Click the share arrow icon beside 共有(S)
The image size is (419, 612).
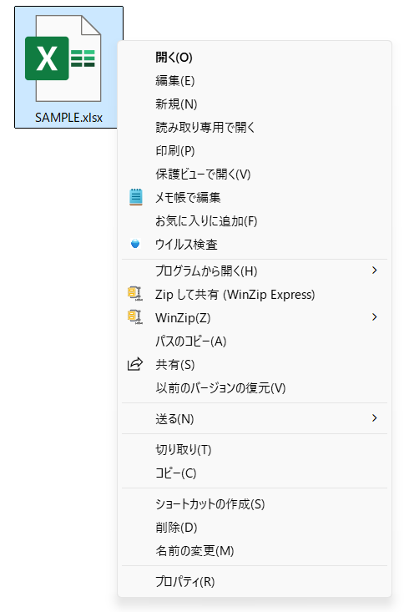click(135, 364)
